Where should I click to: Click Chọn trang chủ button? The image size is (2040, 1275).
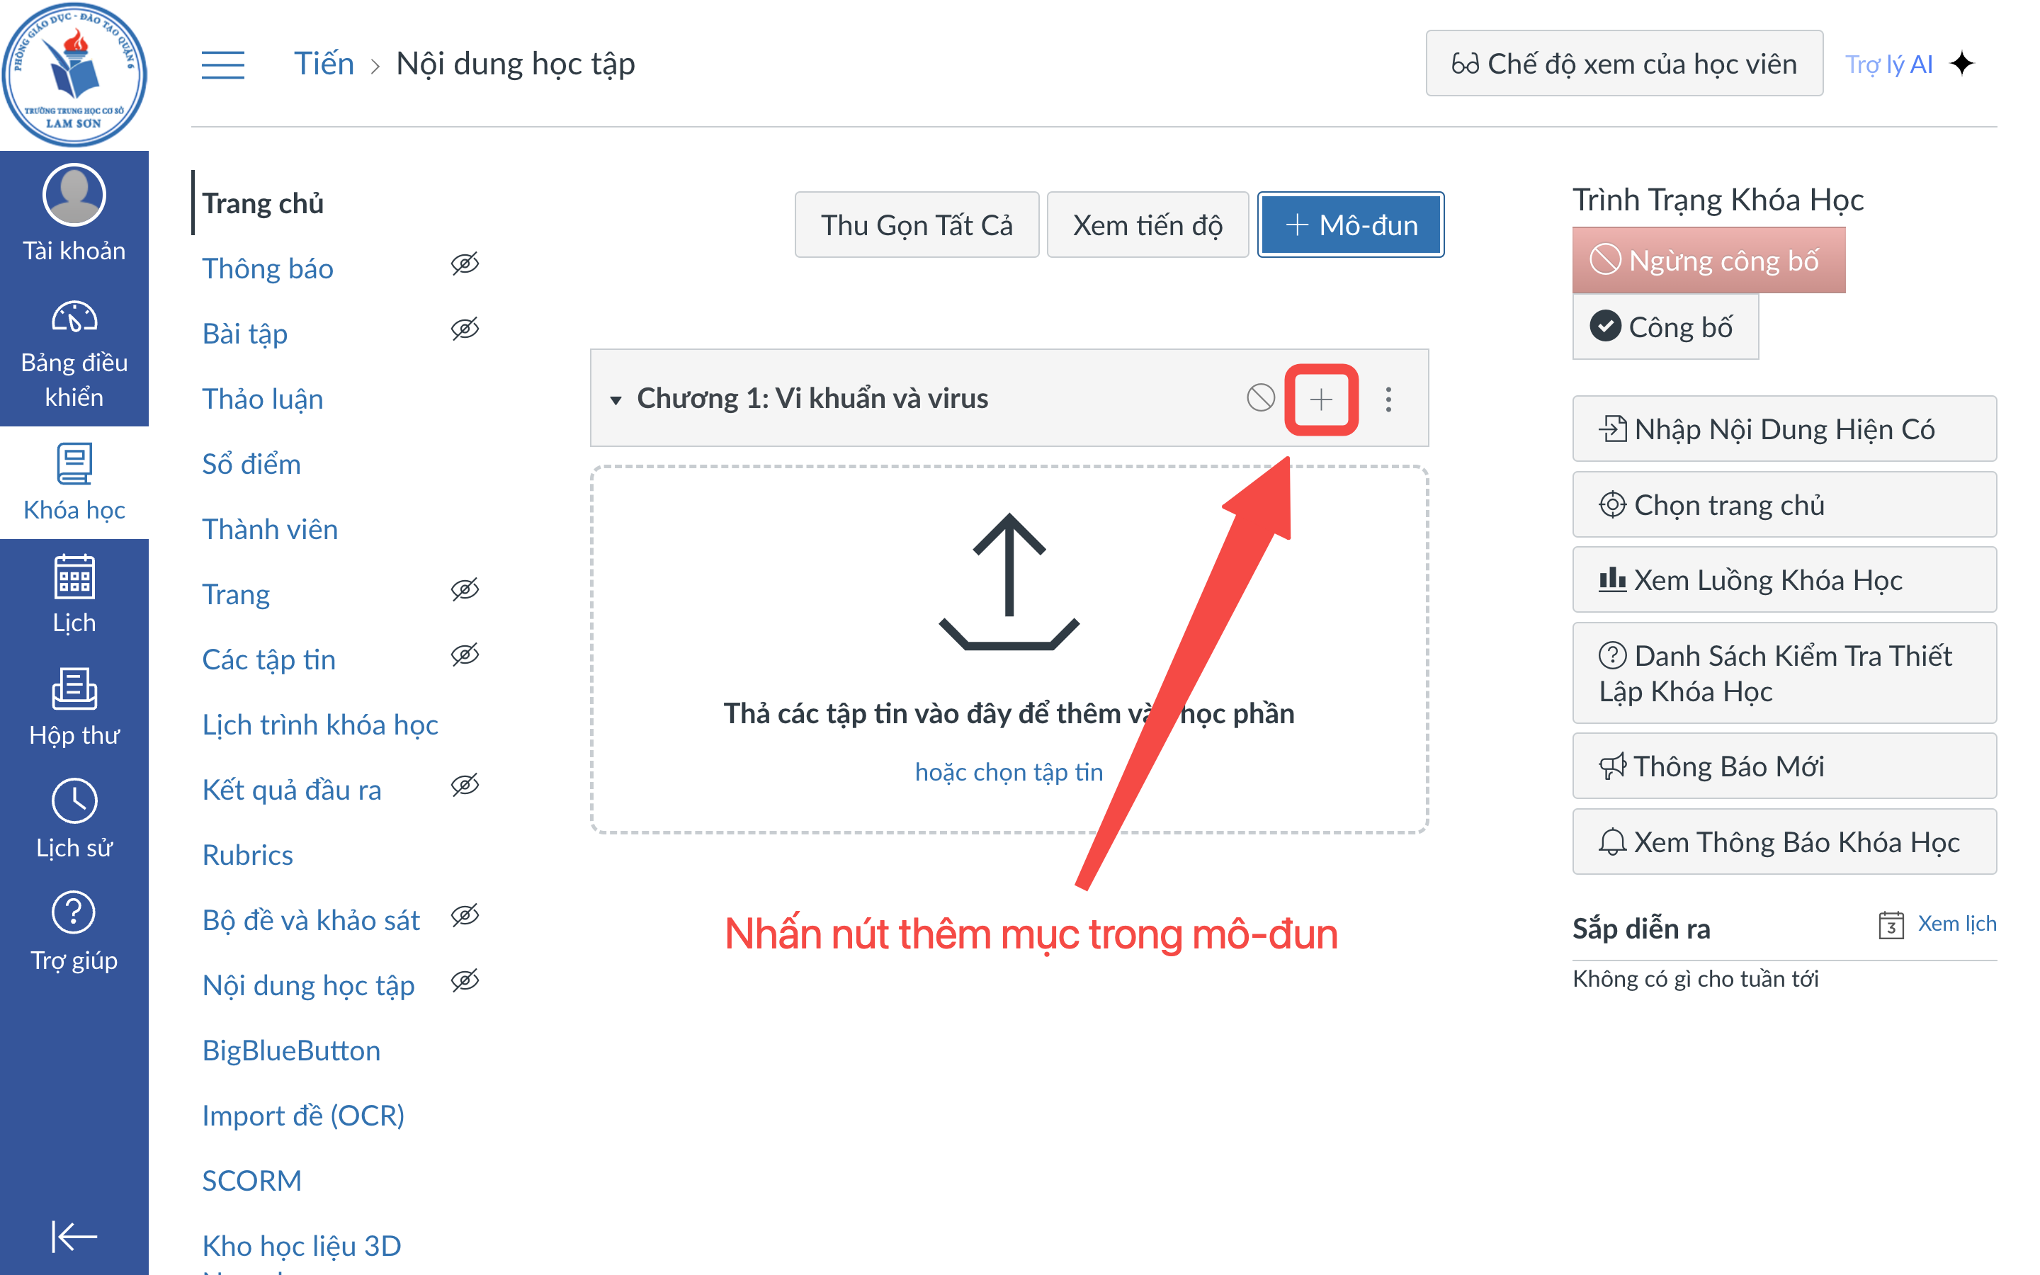1784,504
